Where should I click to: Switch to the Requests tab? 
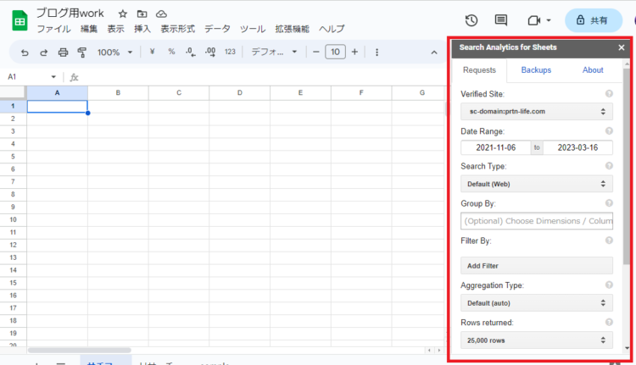coord(479,70)
